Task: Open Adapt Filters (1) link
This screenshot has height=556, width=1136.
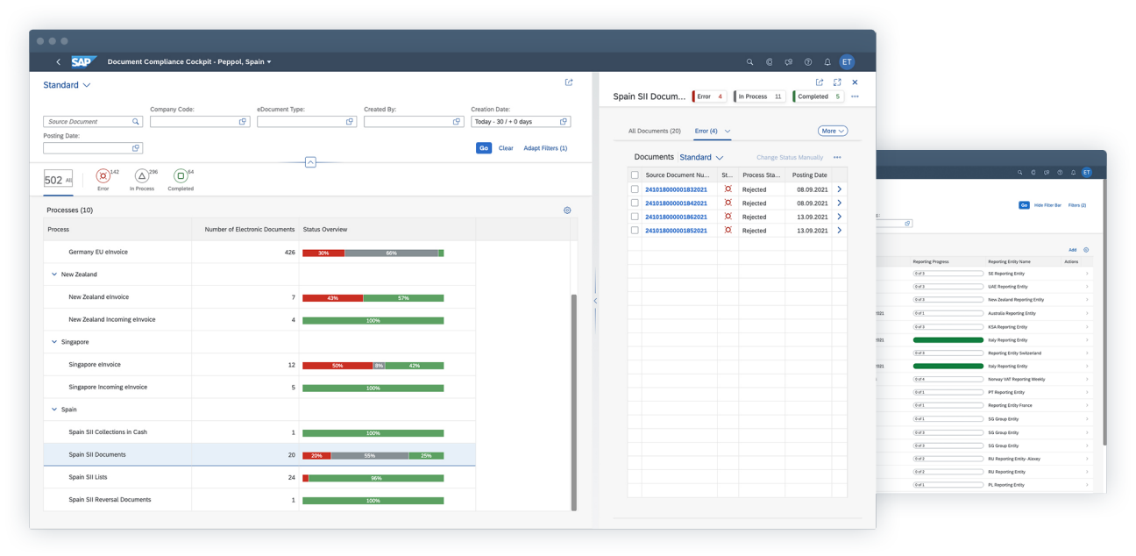Action: [x=545, y=148]
